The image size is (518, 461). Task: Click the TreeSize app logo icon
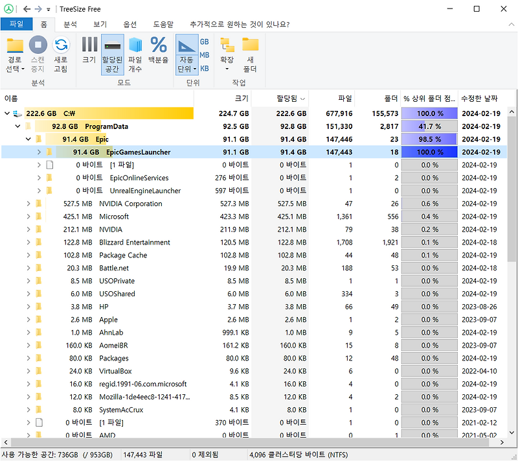pos(8,8)
